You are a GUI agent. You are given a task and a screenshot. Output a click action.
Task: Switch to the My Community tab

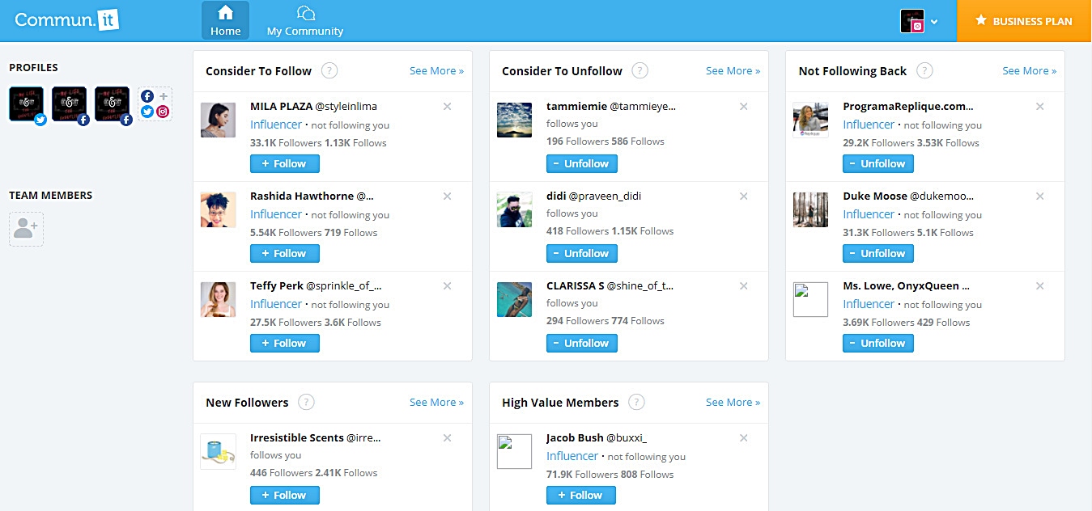pos(304,20)
